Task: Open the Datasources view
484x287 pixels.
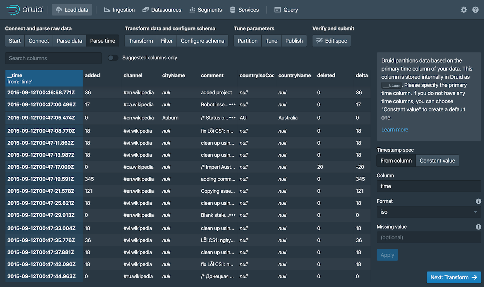Action: click(x=161, y=9)
